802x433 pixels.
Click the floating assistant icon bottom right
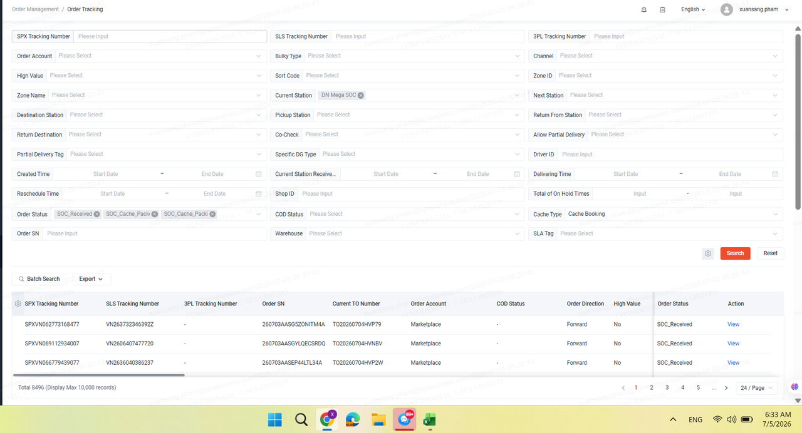click(795, 387)
